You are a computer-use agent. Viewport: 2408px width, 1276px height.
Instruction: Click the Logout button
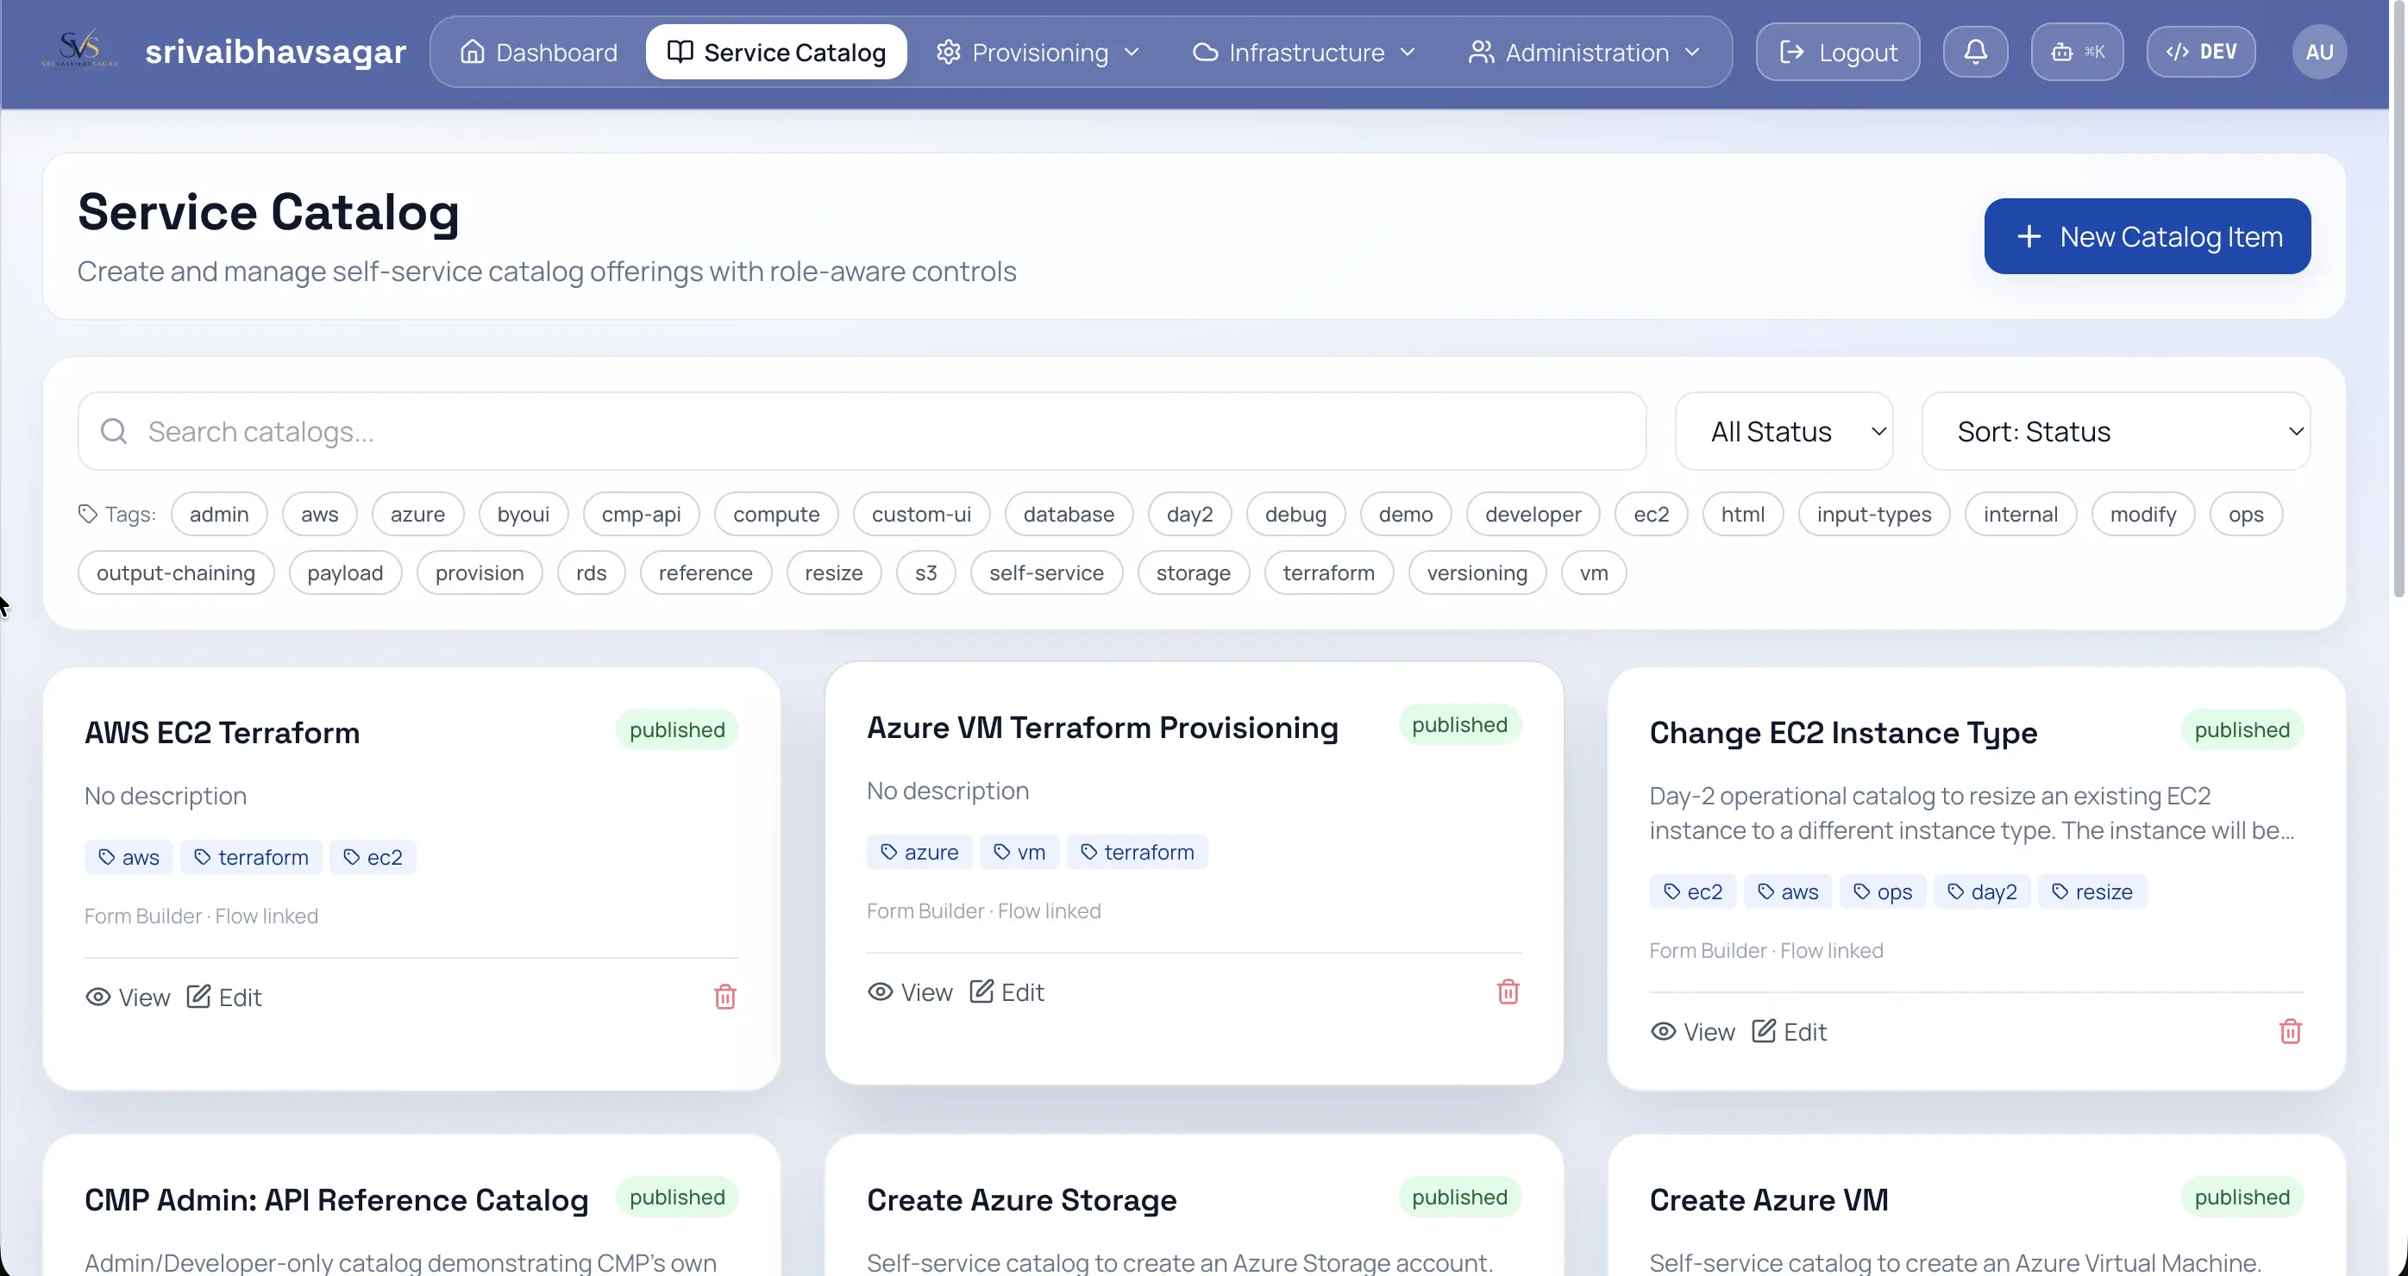1838,52
